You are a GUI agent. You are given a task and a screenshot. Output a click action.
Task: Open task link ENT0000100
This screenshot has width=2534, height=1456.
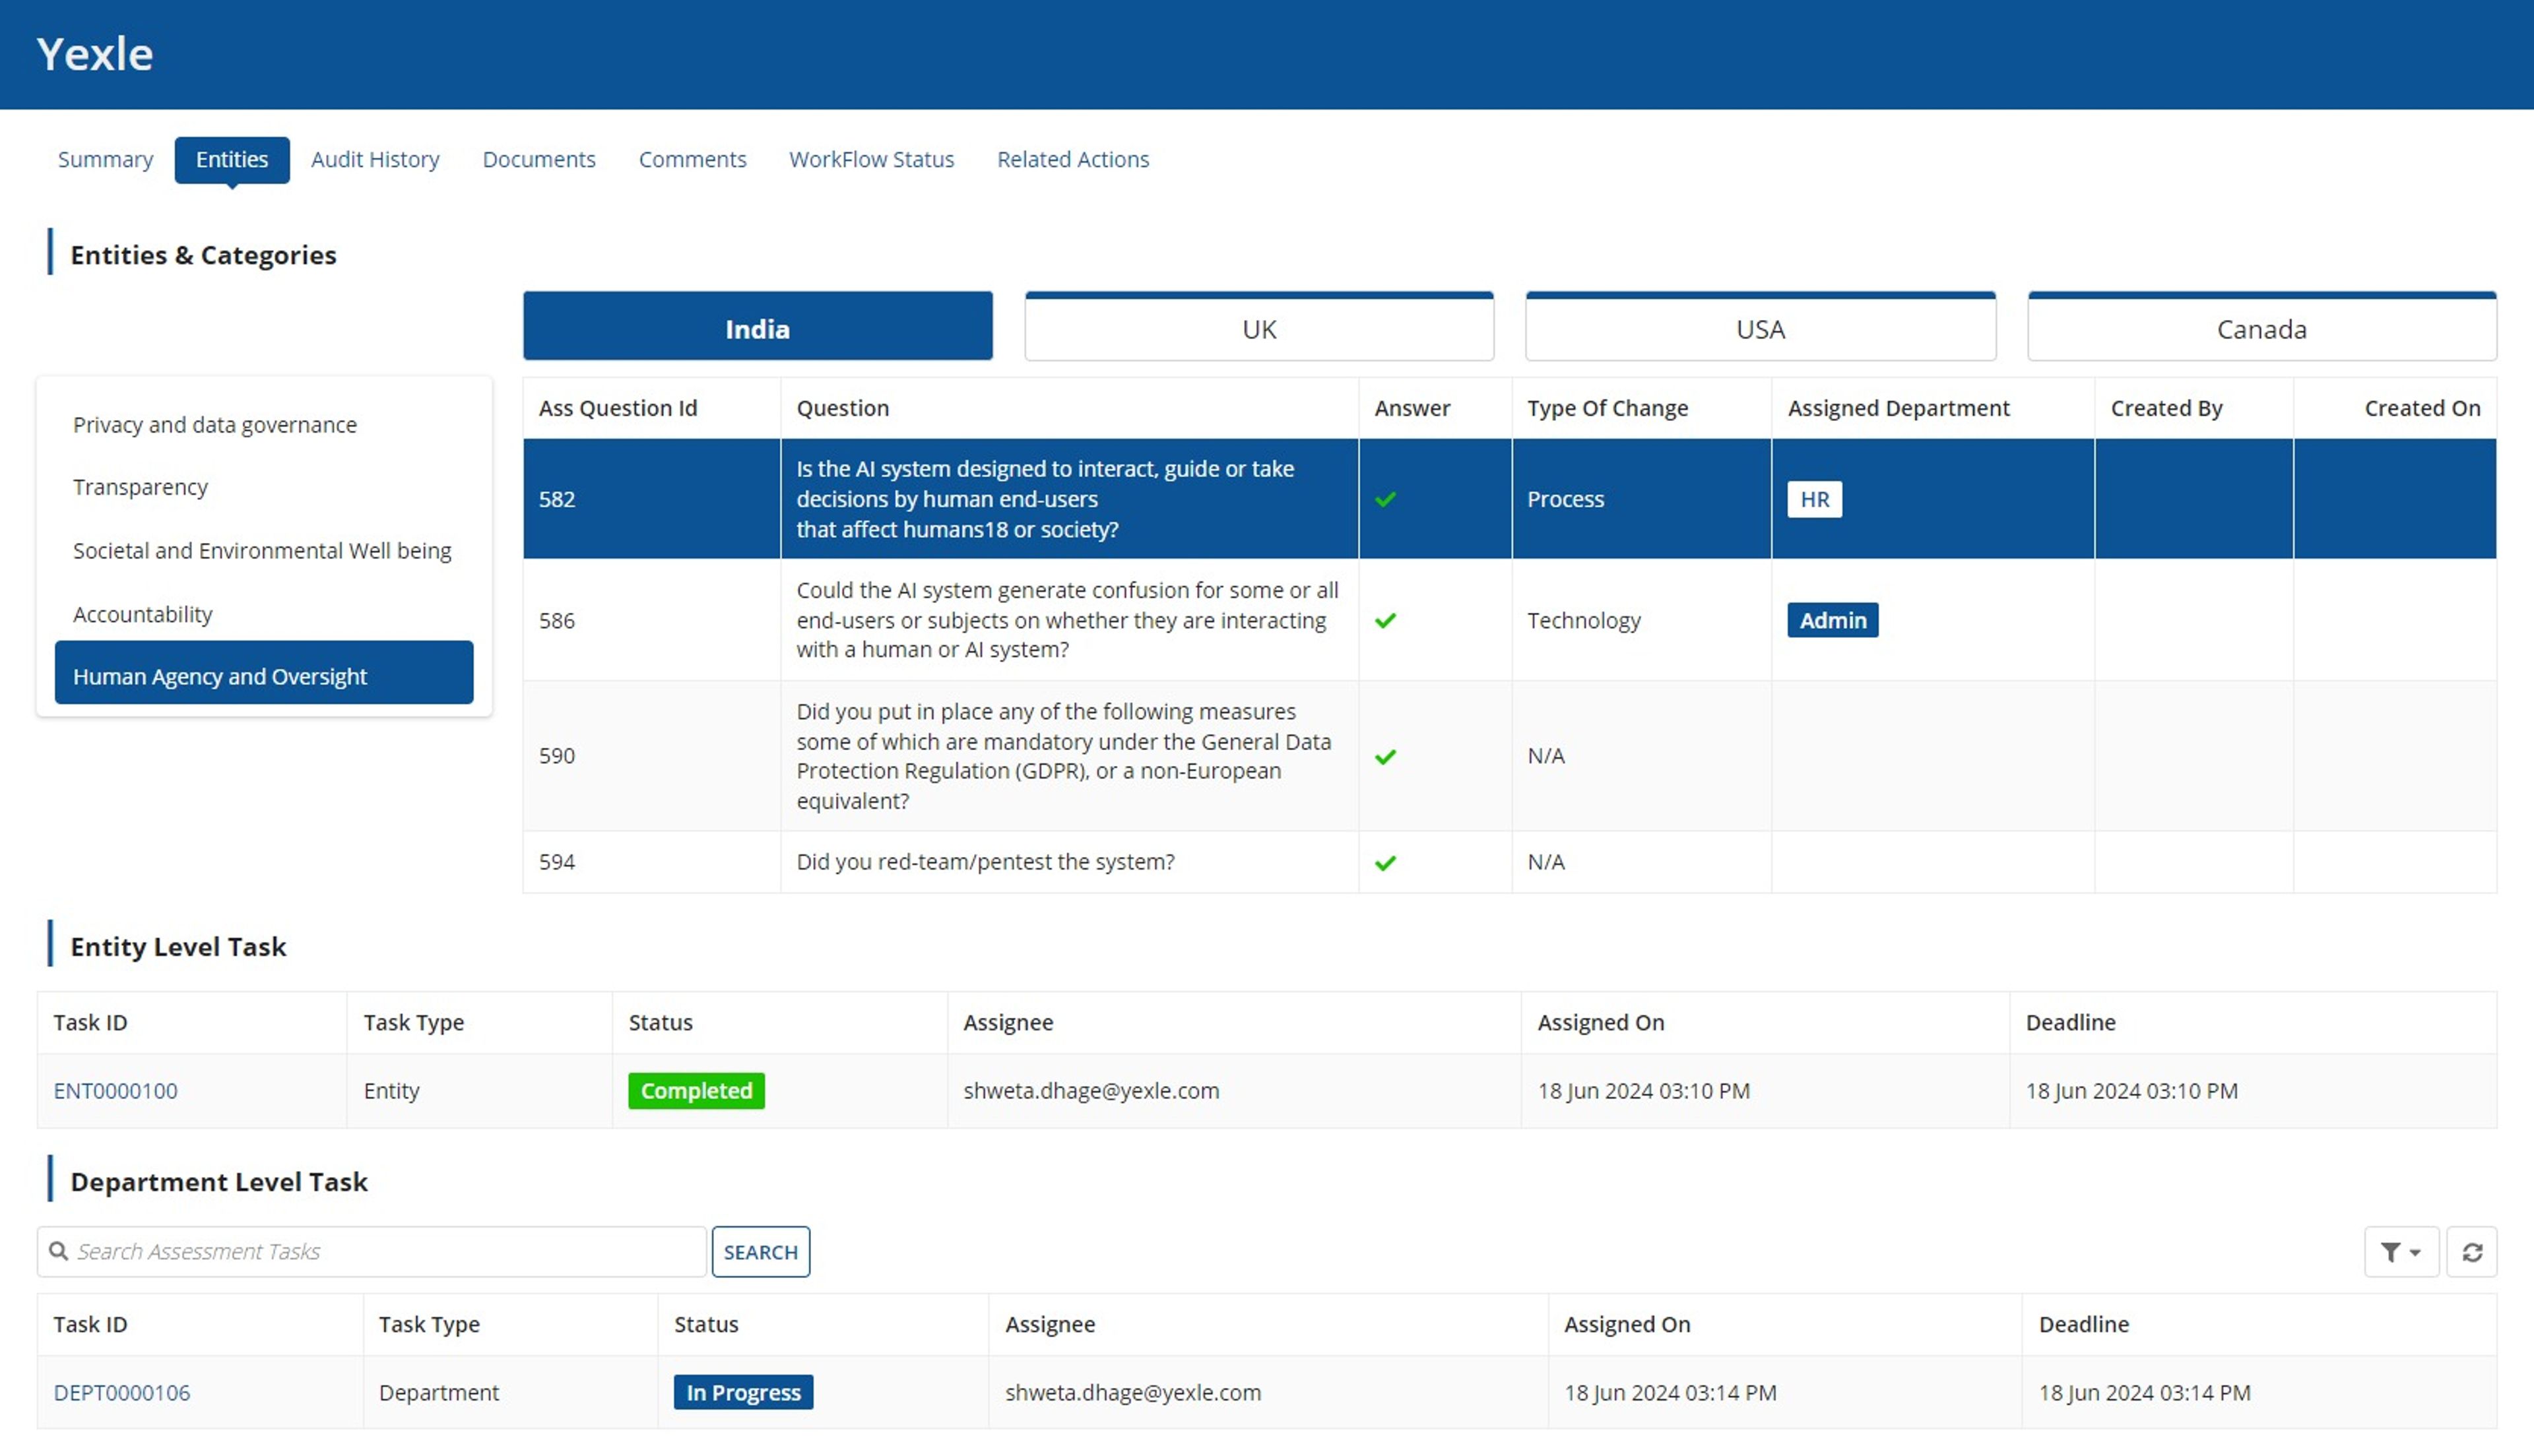(x=116, y=1091)
